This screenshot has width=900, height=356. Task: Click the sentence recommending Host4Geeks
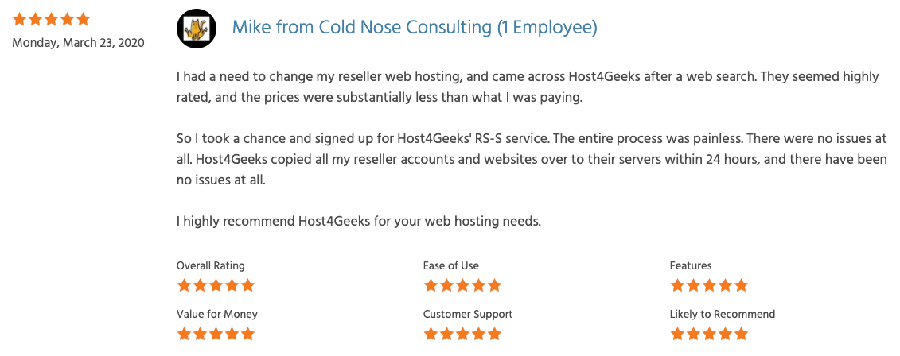pyautogui.click(x=359, y=221)
